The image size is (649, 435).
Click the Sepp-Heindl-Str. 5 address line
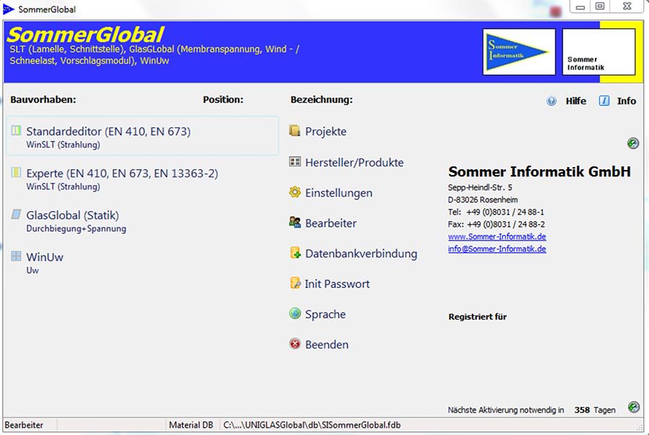tap(480, 187)
